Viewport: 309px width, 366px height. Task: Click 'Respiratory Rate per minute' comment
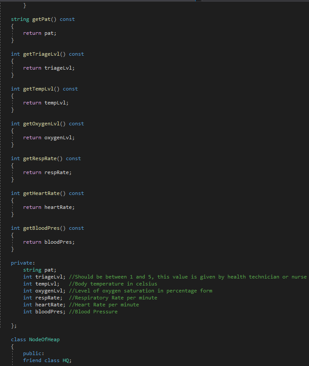pyautogui.click(x=113, y=298)
